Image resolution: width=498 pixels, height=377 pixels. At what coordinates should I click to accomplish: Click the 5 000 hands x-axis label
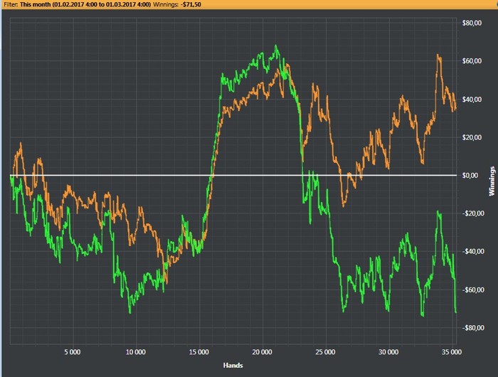click(73, 352)
